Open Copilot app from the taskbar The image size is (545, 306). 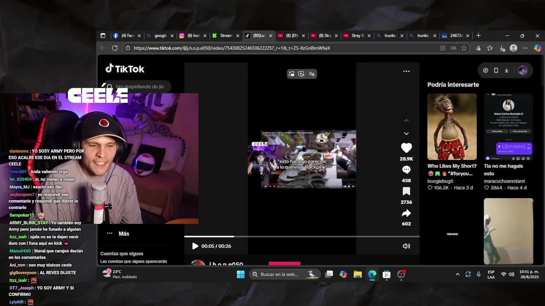click(343, 274)
